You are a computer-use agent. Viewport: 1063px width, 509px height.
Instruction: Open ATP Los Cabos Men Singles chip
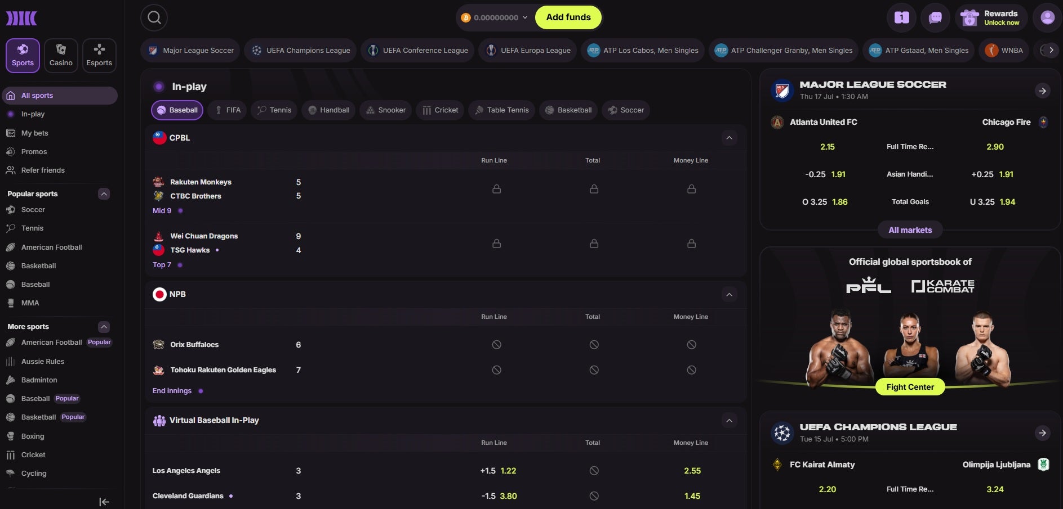642,50
